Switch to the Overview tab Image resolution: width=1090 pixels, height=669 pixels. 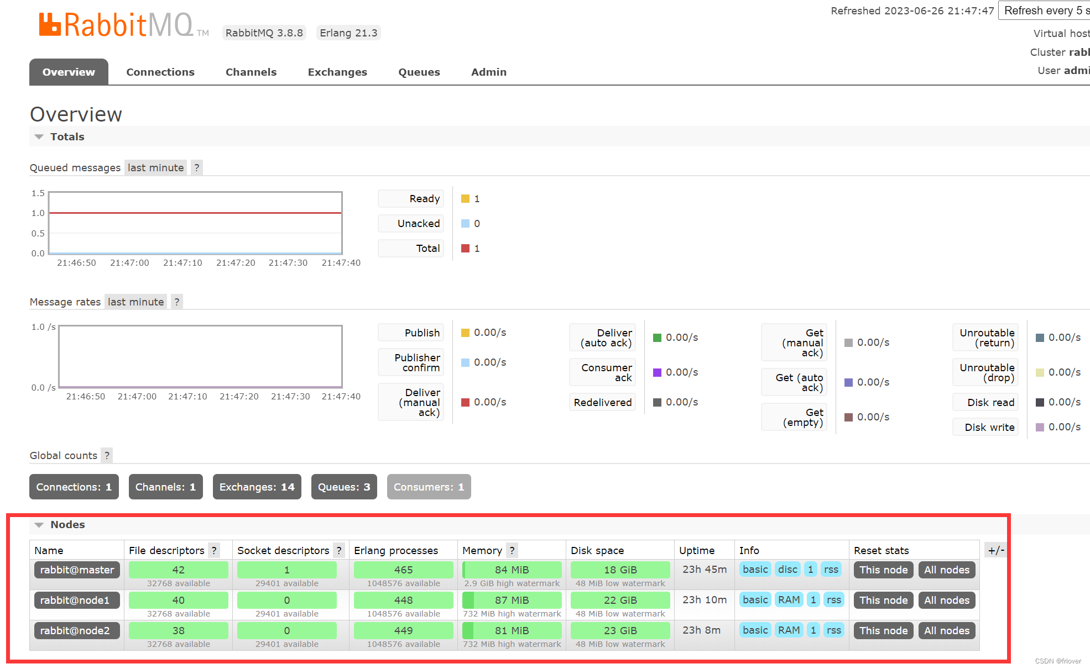pyautogui.click(x=69, y=72)
